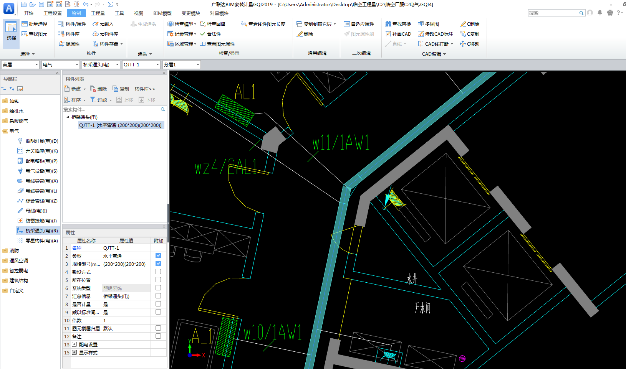The height and width of the screenshot is (369, 626).
Task: Open the 桥架通头(电) component type dropdown
Action: click(101, 64)
